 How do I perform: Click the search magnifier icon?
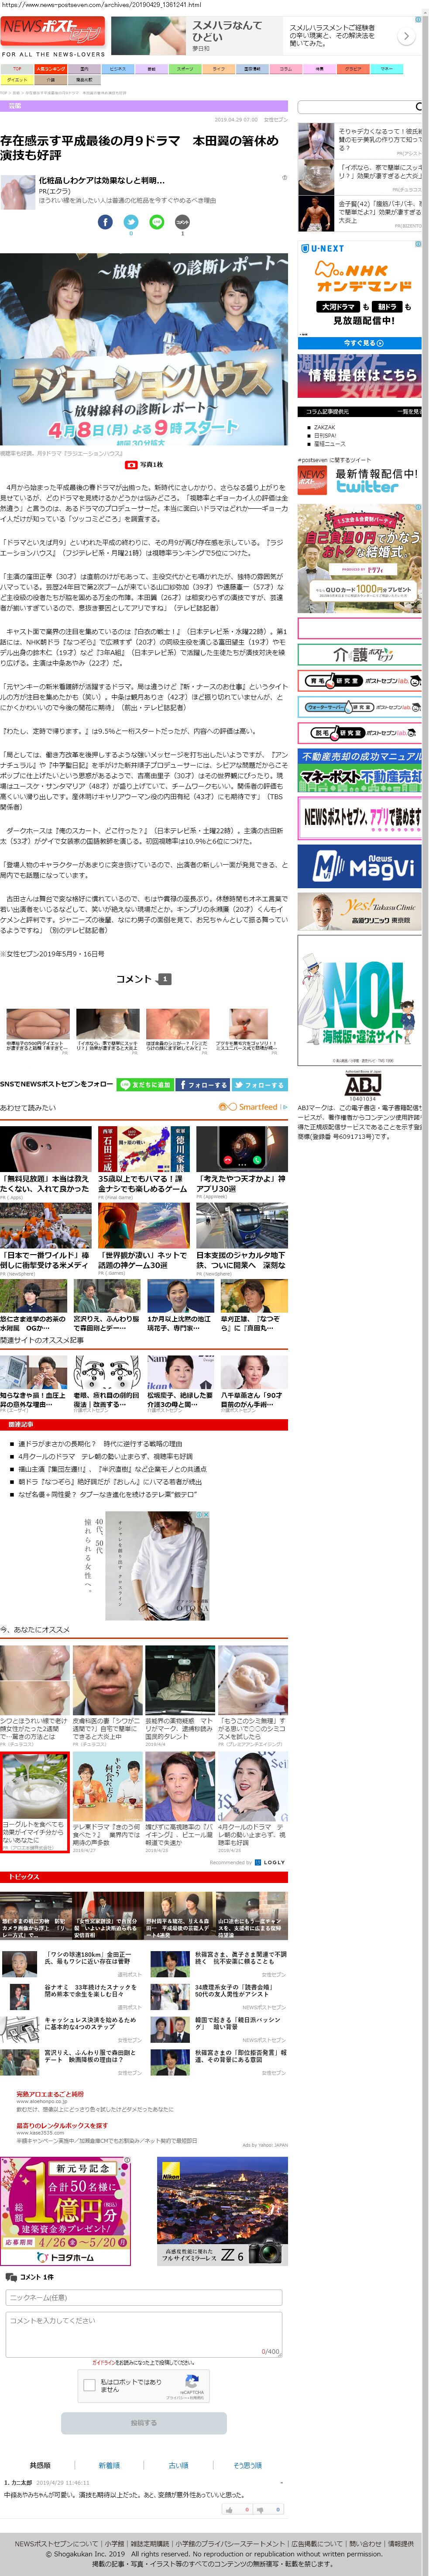point(418,106)
